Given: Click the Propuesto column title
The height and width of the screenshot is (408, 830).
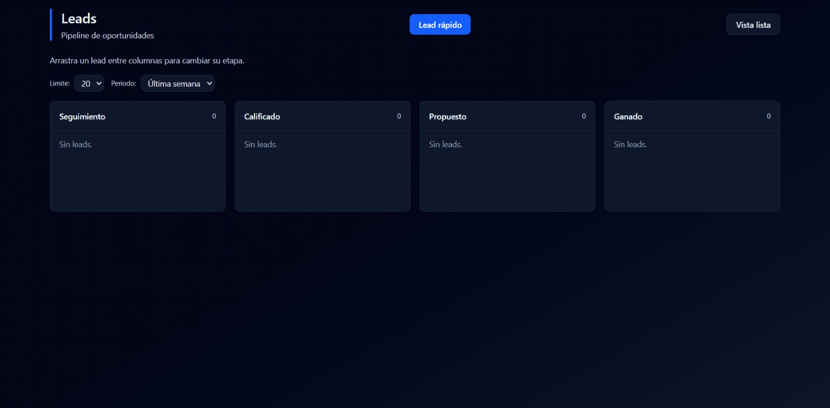Looking at the screenshot, I should pyautogui.click(x=447, y=117).
